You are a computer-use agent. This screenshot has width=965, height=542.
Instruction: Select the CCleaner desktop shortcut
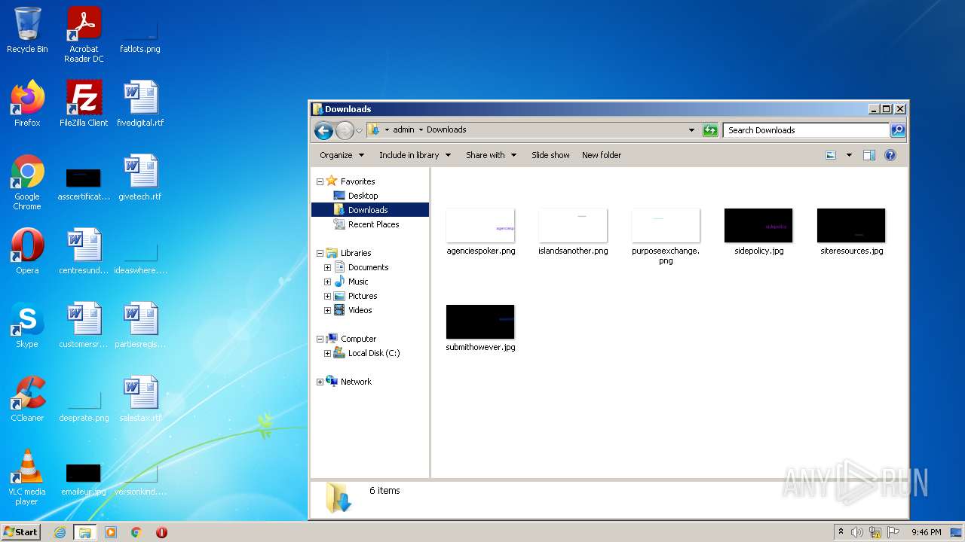(x=27, y=399)
